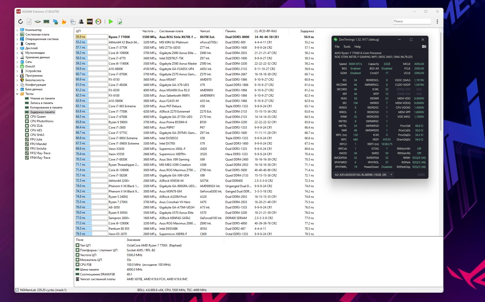
Task: Expand the Компьютер tree node
Action: [17, 30]
